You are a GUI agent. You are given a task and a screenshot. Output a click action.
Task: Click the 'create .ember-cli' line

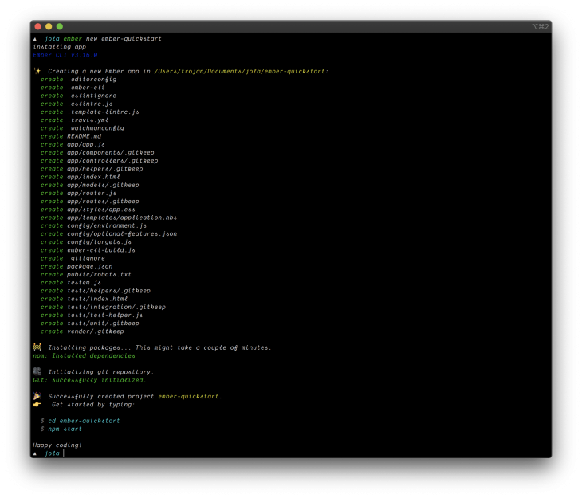[x=73, y=88]
